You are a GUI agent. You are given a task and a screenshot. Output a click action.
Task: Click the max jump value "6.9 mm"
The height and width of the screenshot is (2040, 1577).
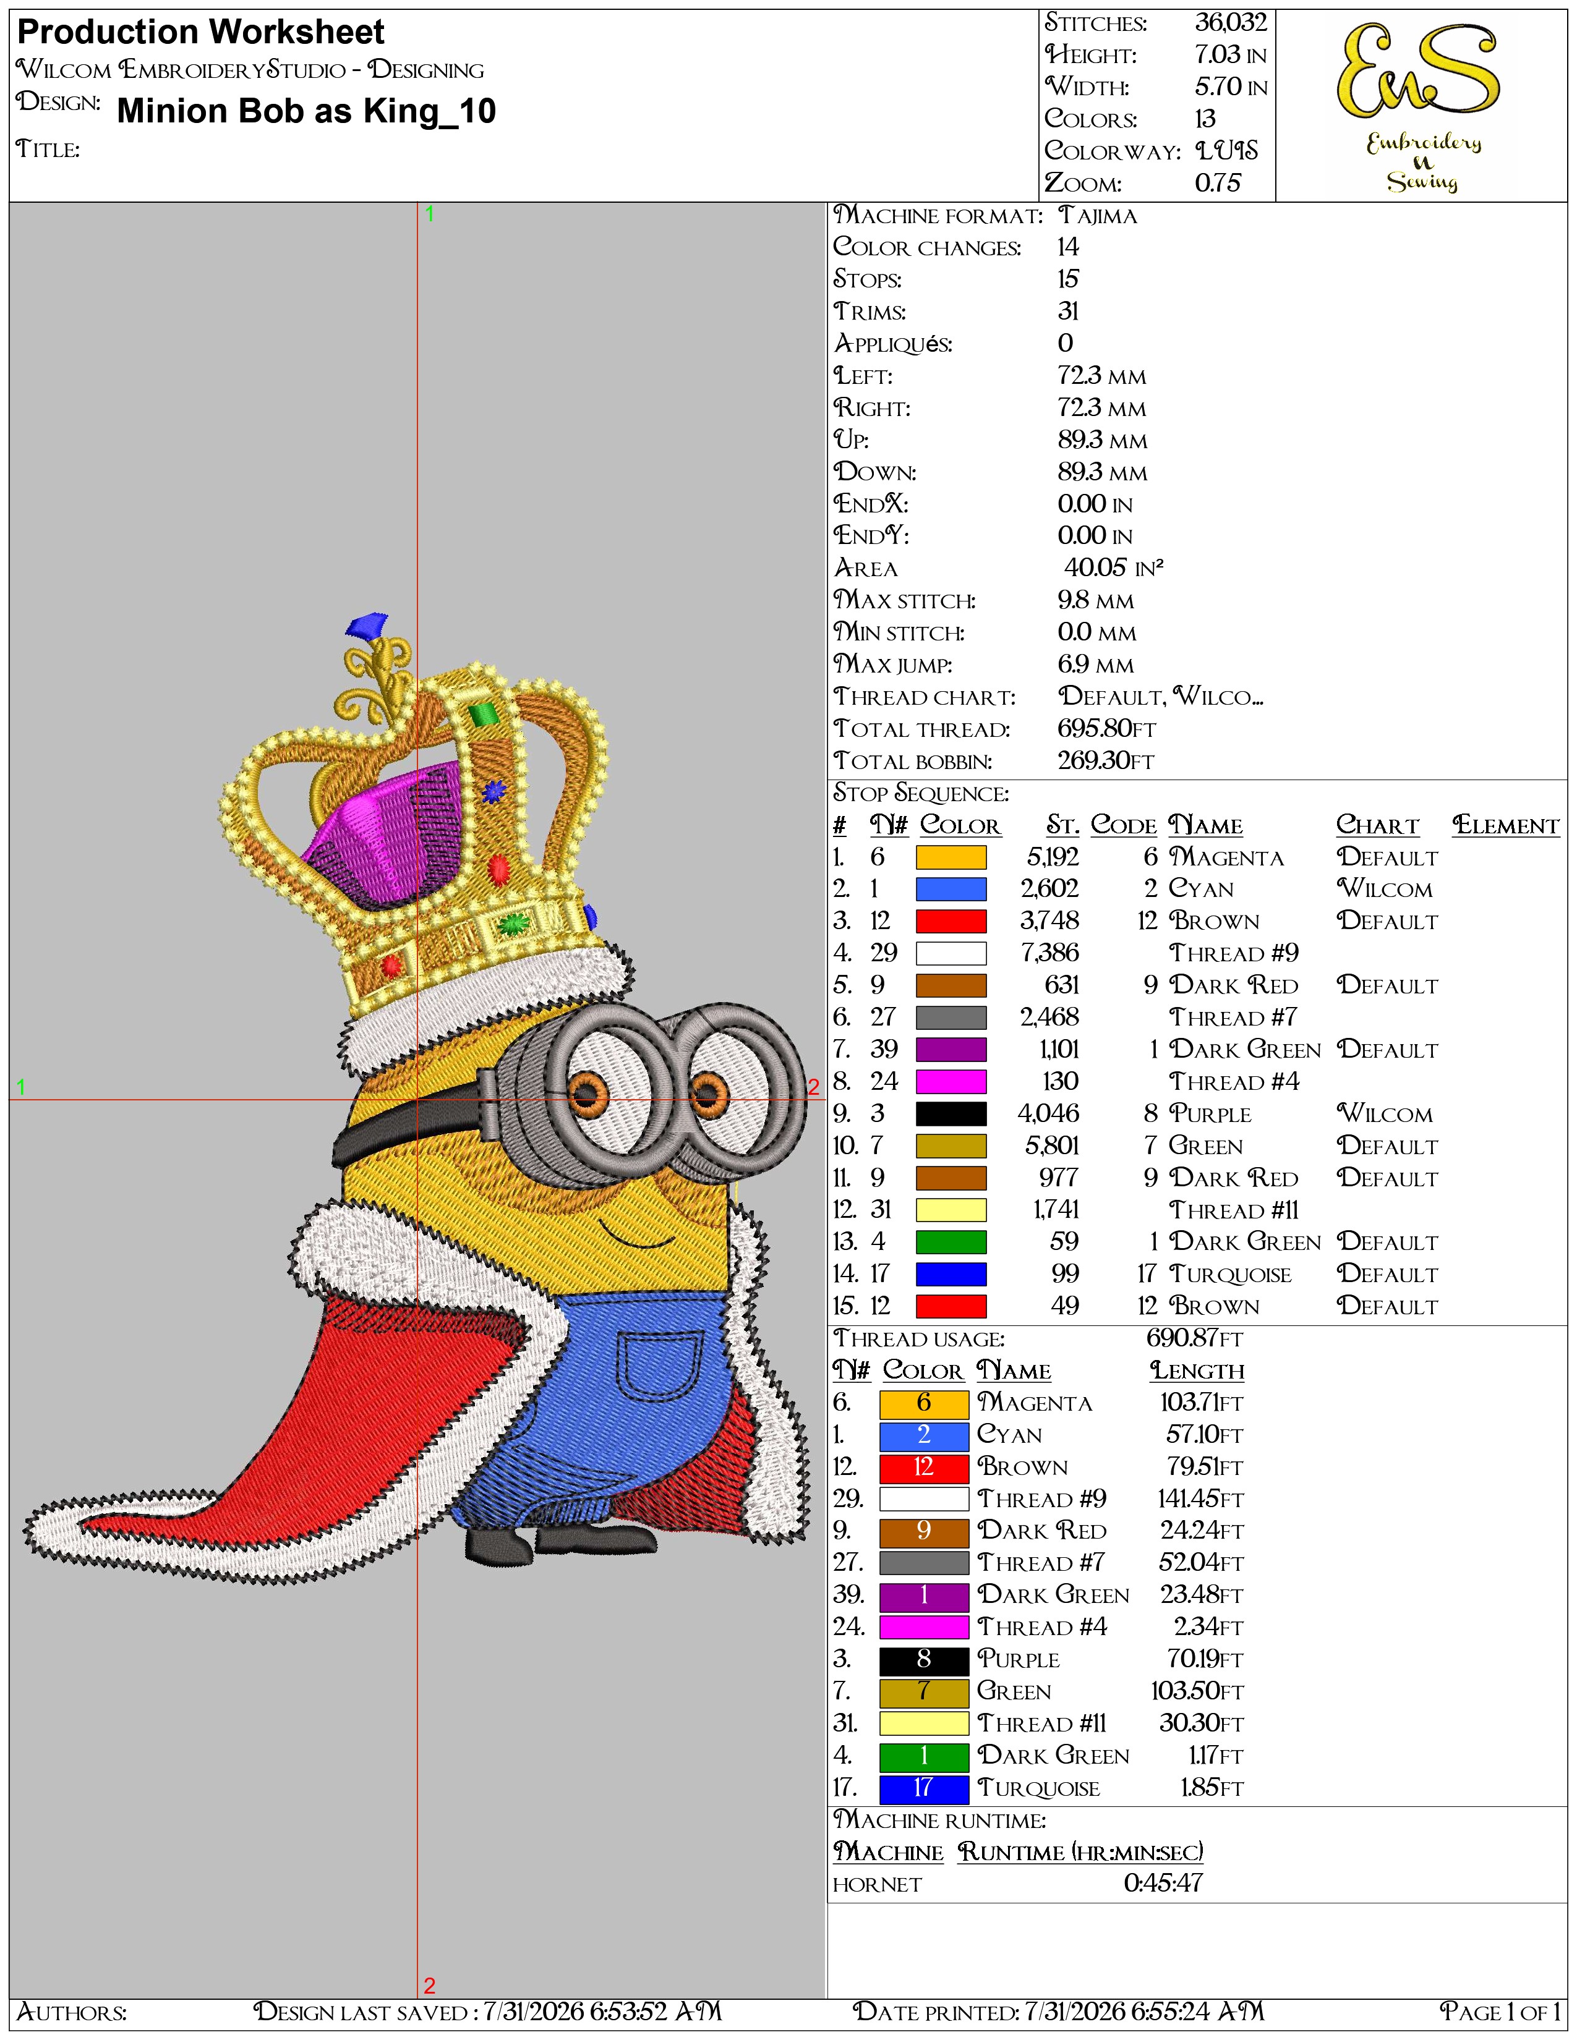pyautogui.click(x=1096, y=664)
